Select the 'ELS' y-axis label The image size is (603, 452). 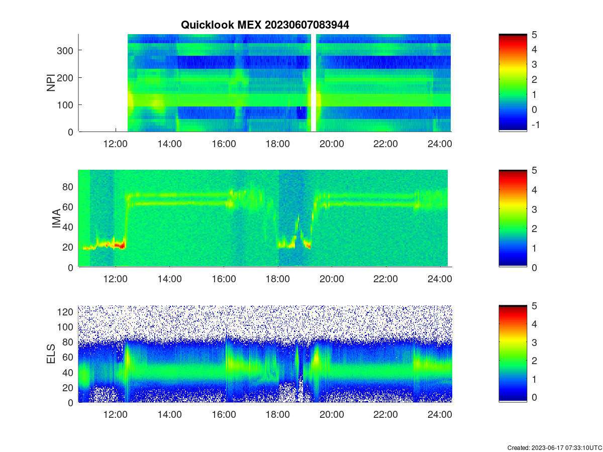point(51,354)
